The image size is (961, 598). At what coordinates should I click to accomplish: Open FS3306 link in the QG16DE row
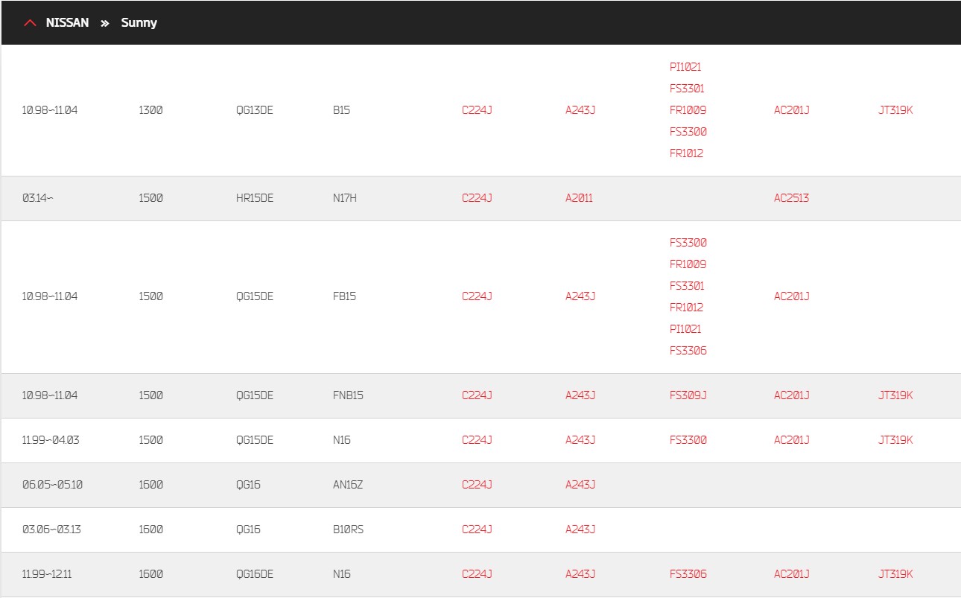[688, 574]
